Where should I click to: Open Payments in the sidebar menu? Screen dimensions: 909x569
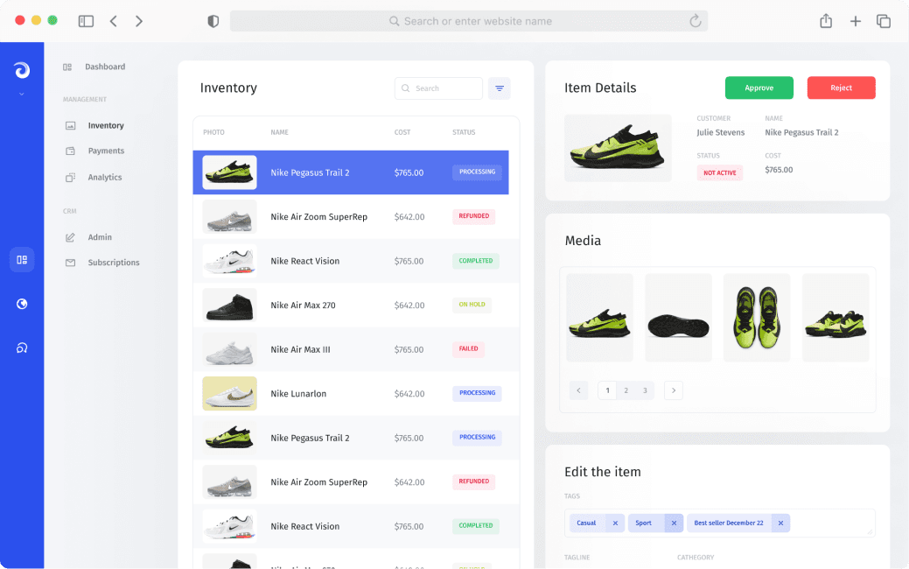(106, 151)
